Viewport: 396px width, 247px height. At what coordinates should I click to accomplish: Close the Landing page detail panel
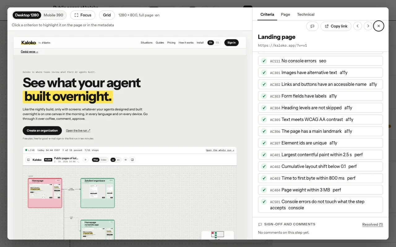379,26
